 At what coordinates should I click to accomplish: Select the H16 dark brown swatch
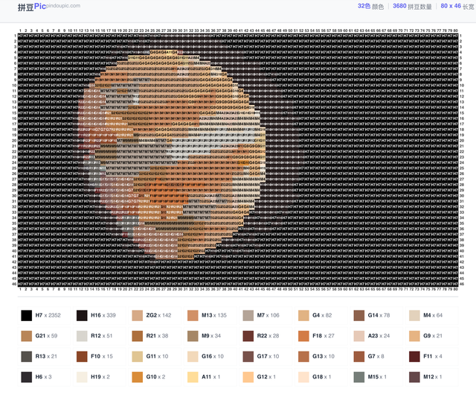(x=82, y=315)
